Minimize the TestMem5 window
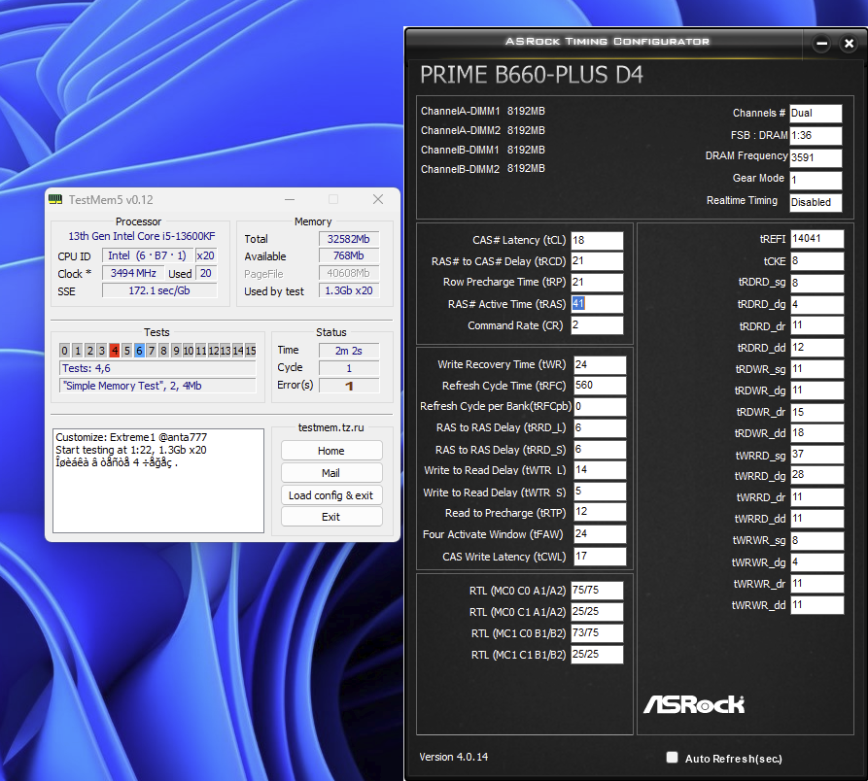The height and width of the screenshot is (781, 868). point(289,199)
